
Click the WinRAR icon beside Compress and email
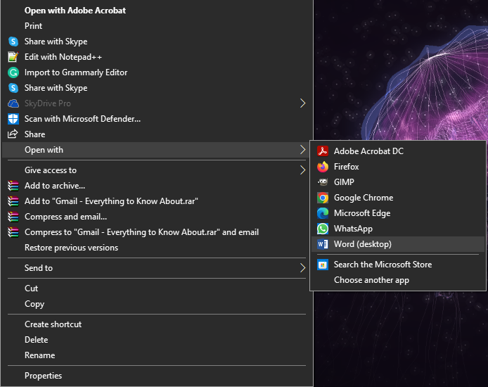(x=13, y=217)
